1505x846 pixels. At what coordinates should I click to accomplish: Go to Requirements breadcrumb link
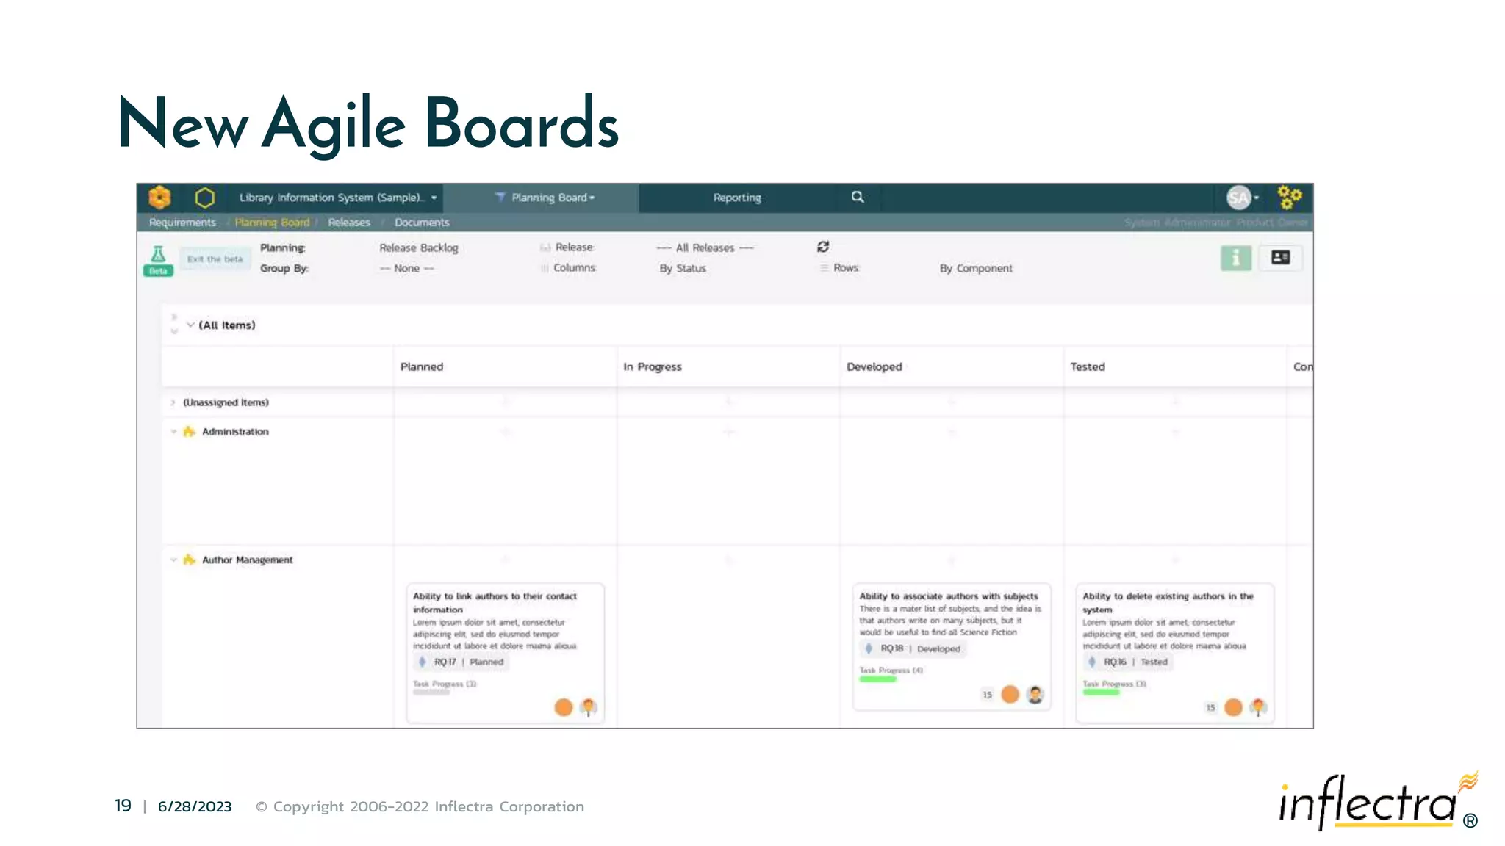click(182, 223)
